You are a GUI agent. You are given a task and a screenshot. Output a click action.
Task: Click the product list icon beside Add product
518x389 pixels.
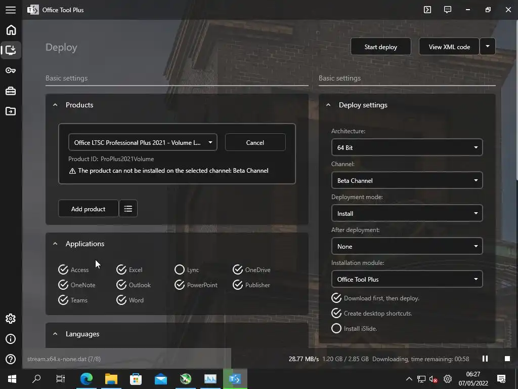128,209
